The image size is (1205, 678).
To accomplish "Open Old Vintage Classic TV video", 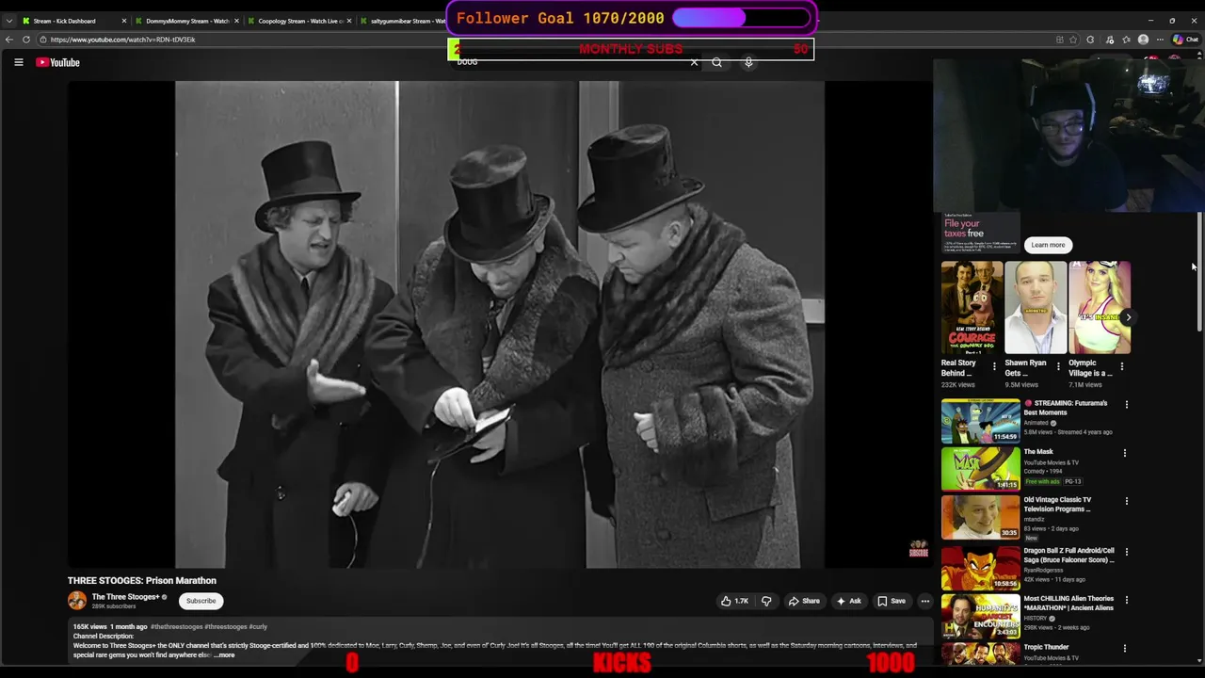I will coord(980,517).
